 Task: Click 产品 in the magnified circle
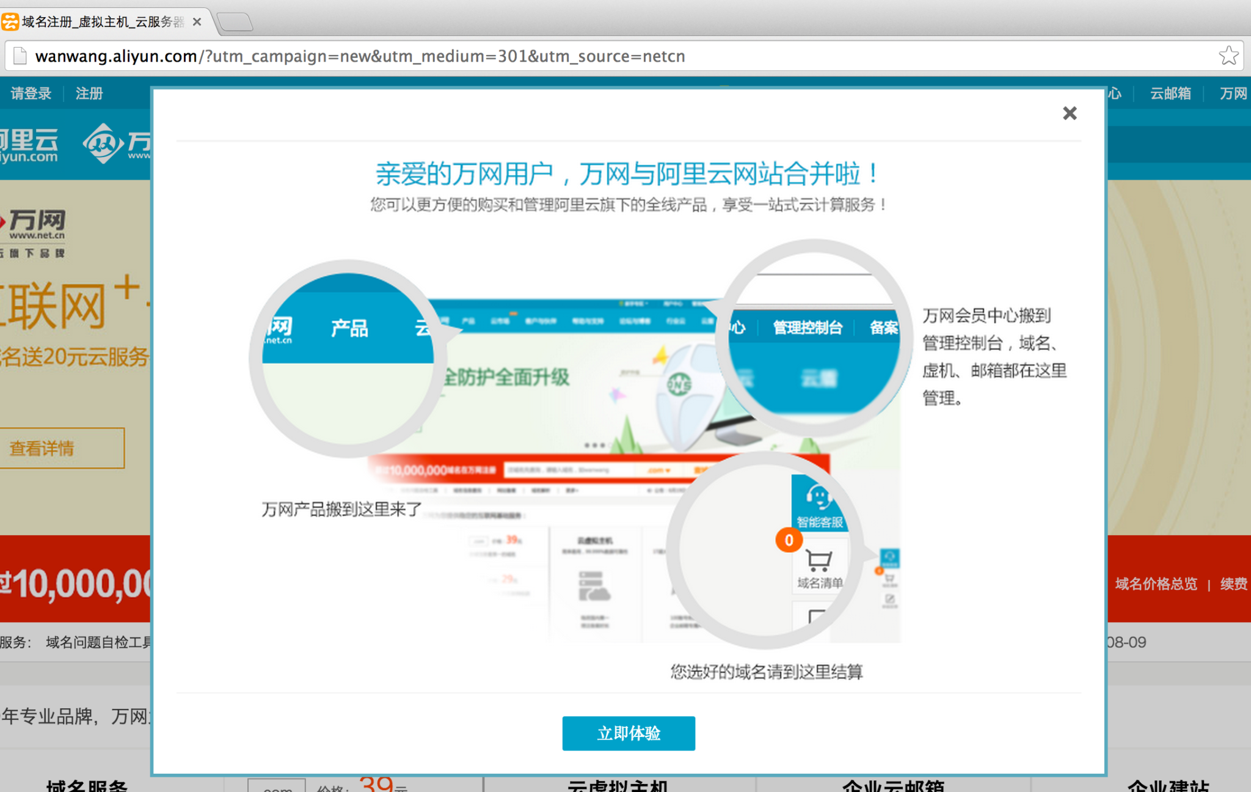pyautogui.click(x=349, y=328)
